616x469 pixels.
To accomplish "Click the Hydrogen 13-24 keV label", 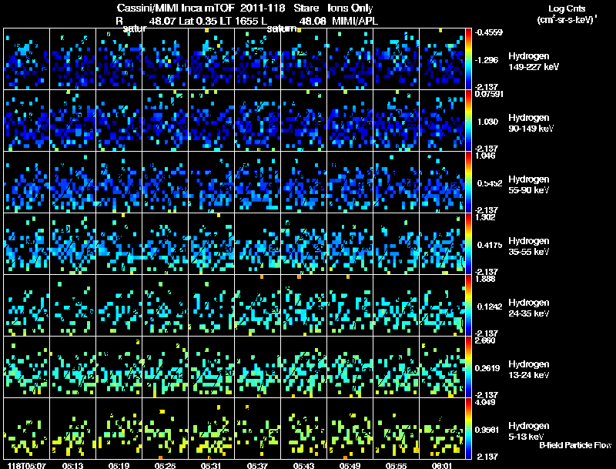I will click(528, 369).
